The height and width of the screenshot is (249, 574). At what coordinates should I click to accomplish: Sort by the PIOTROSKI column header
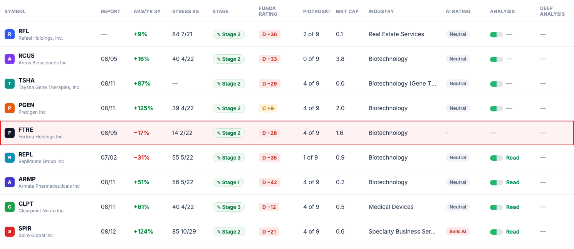coord(316,12)
